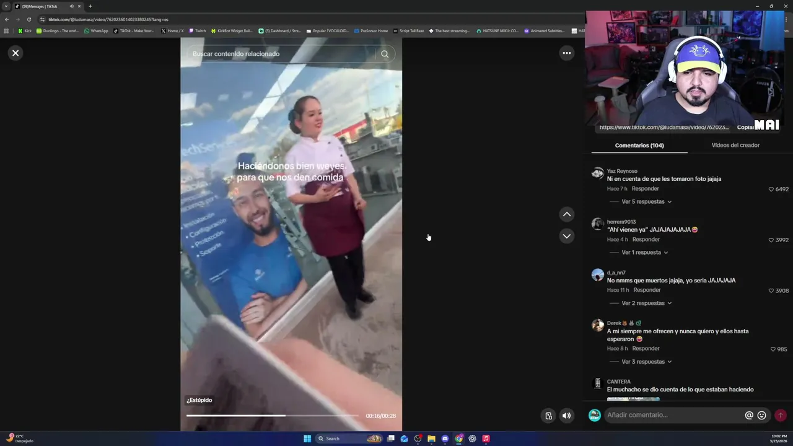Click the browser forward arrow
Screen dimensions: 793x446
pyautogui.click(x=17, y=19)
